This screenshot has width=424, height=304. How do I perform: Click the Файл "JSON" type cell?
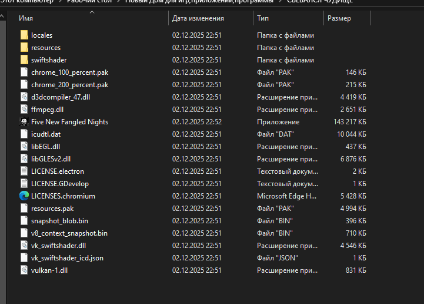278,258
